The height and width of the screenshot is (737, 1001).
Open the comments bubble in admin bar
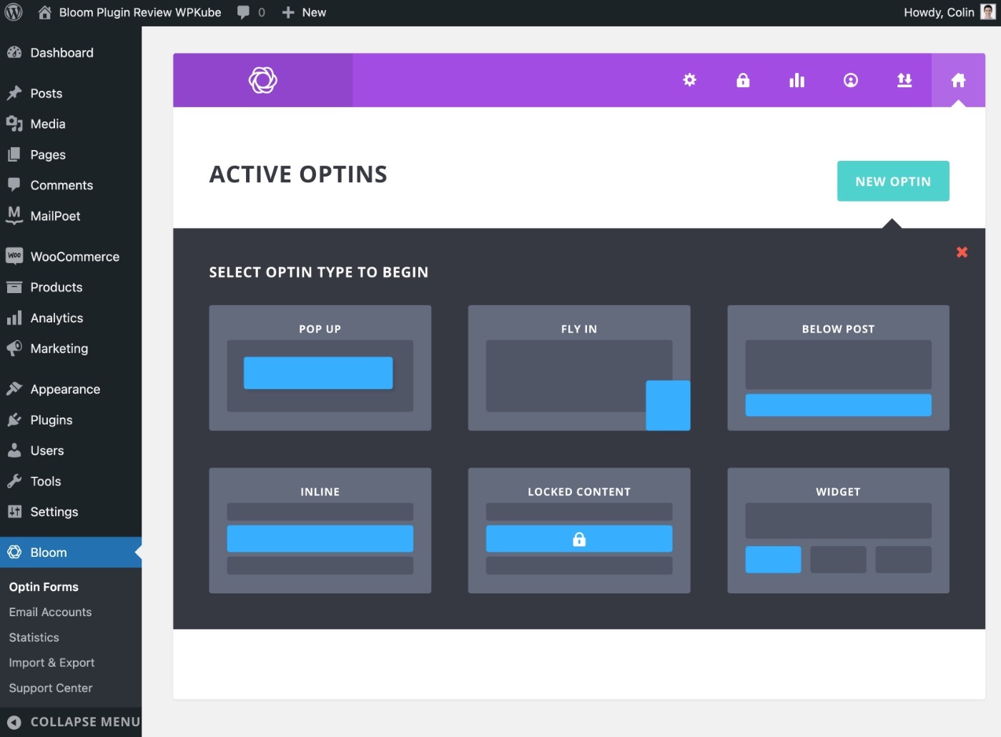coord(251,12)
